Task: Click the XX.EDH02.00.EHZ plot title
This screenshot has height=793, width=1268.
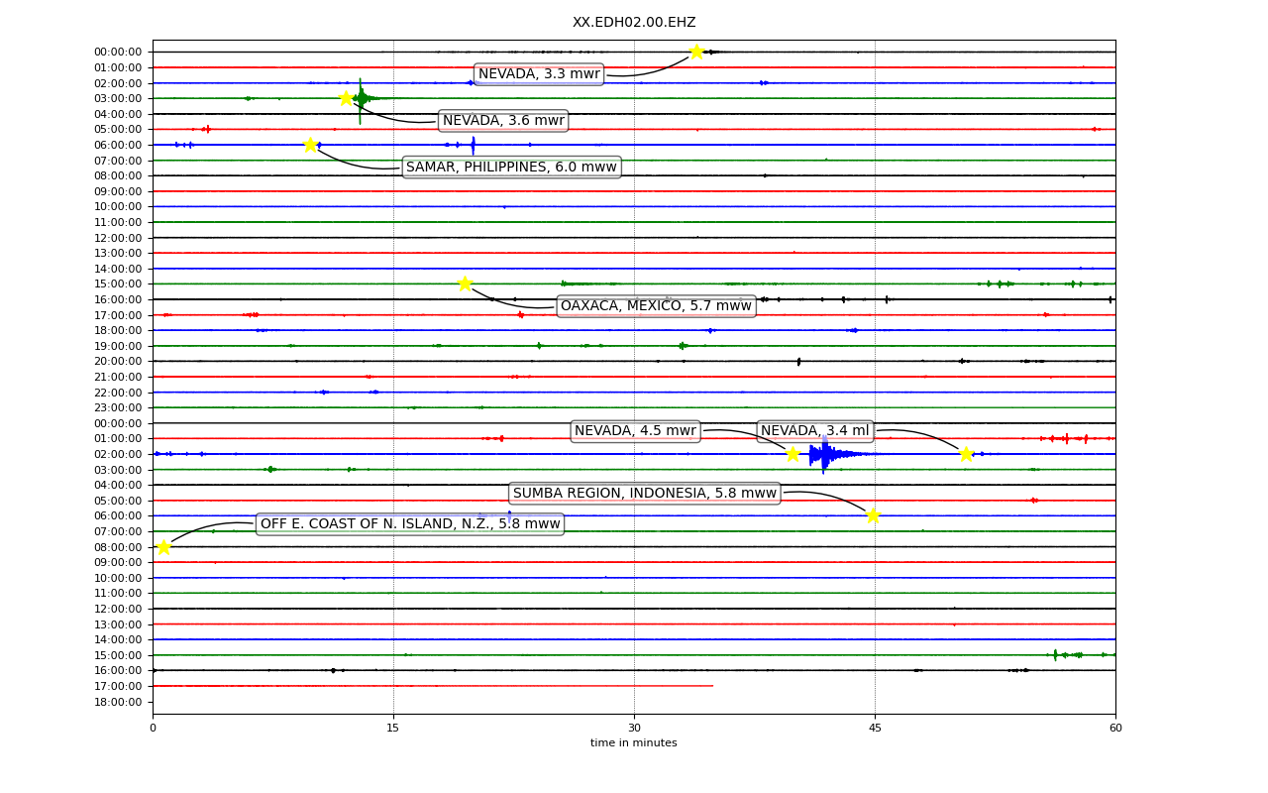Action: pos(634,22)
